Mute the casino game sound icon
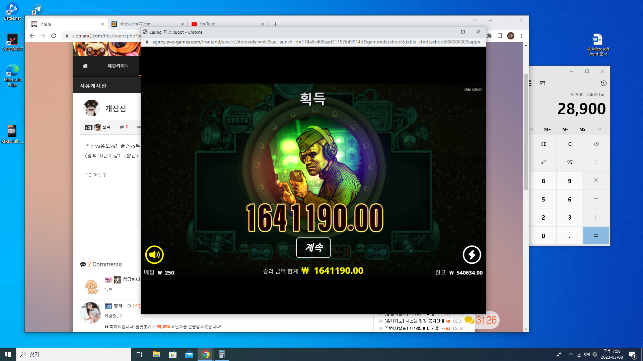This screenshot has height=361, width=643. (x=154, y=255)
